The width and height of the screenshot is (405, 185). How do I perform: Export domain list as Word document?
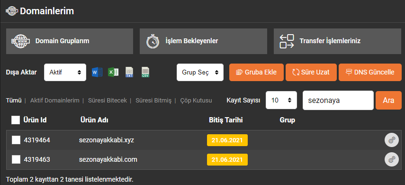click(x=97, y=72)
